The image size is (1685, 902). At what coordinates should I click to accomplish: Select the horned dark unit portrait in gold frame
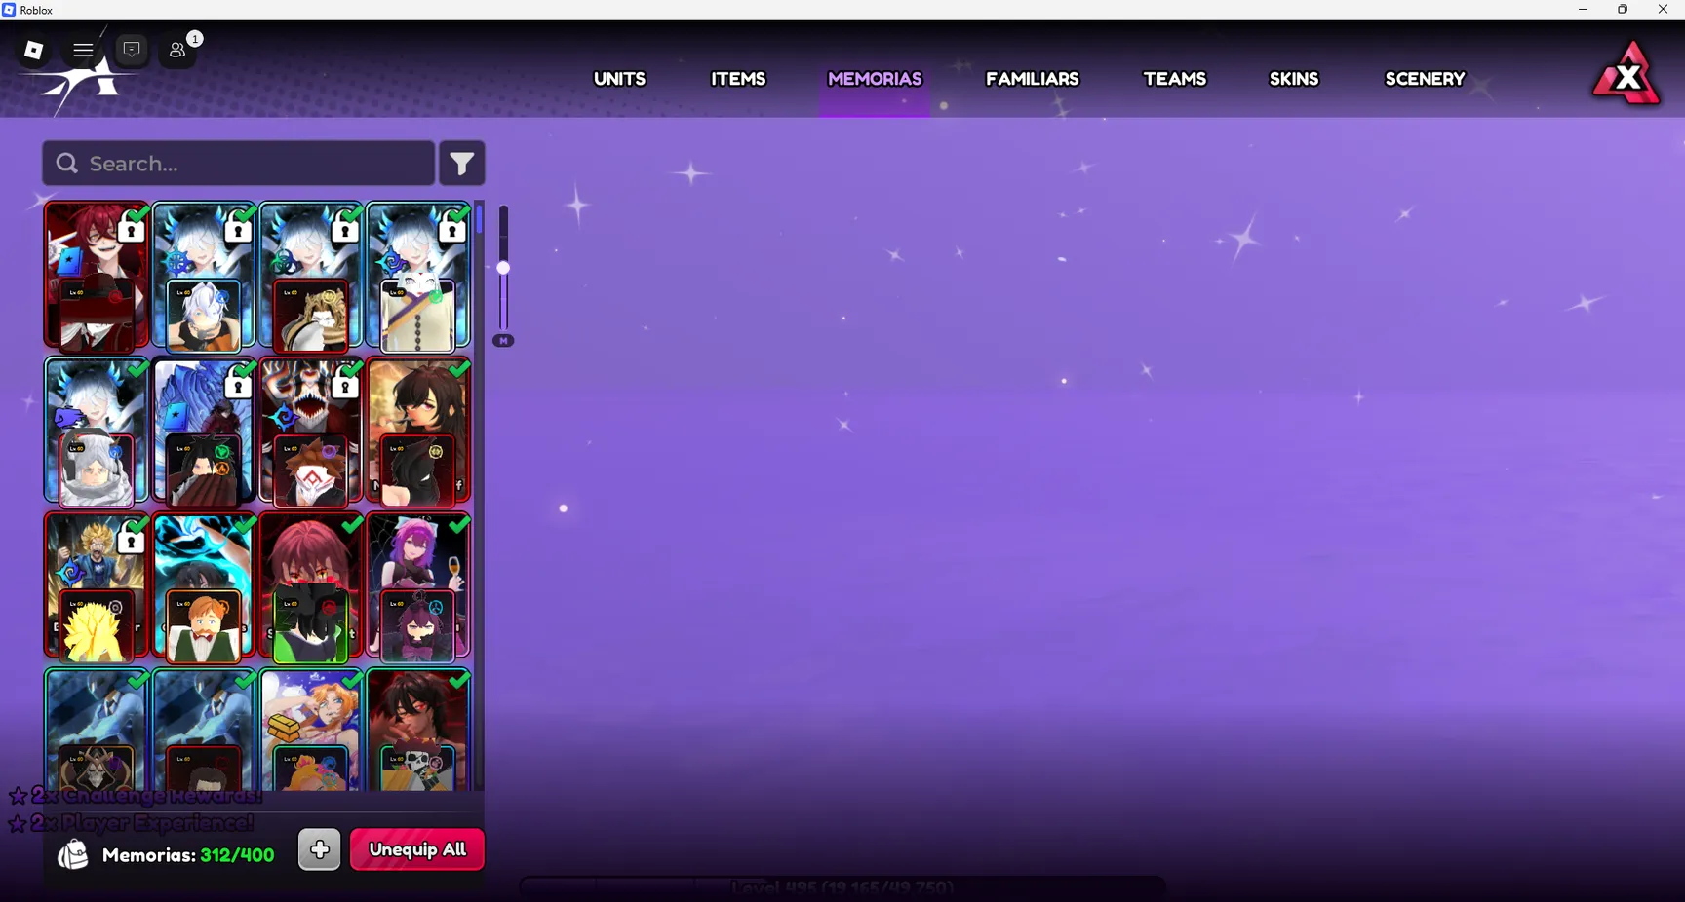[96, 770]
